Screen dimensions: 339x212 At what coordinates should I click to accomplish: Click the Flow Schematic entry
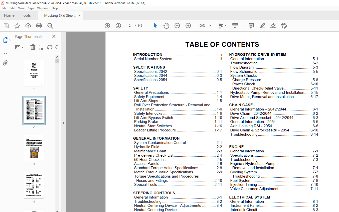(274, 71)
